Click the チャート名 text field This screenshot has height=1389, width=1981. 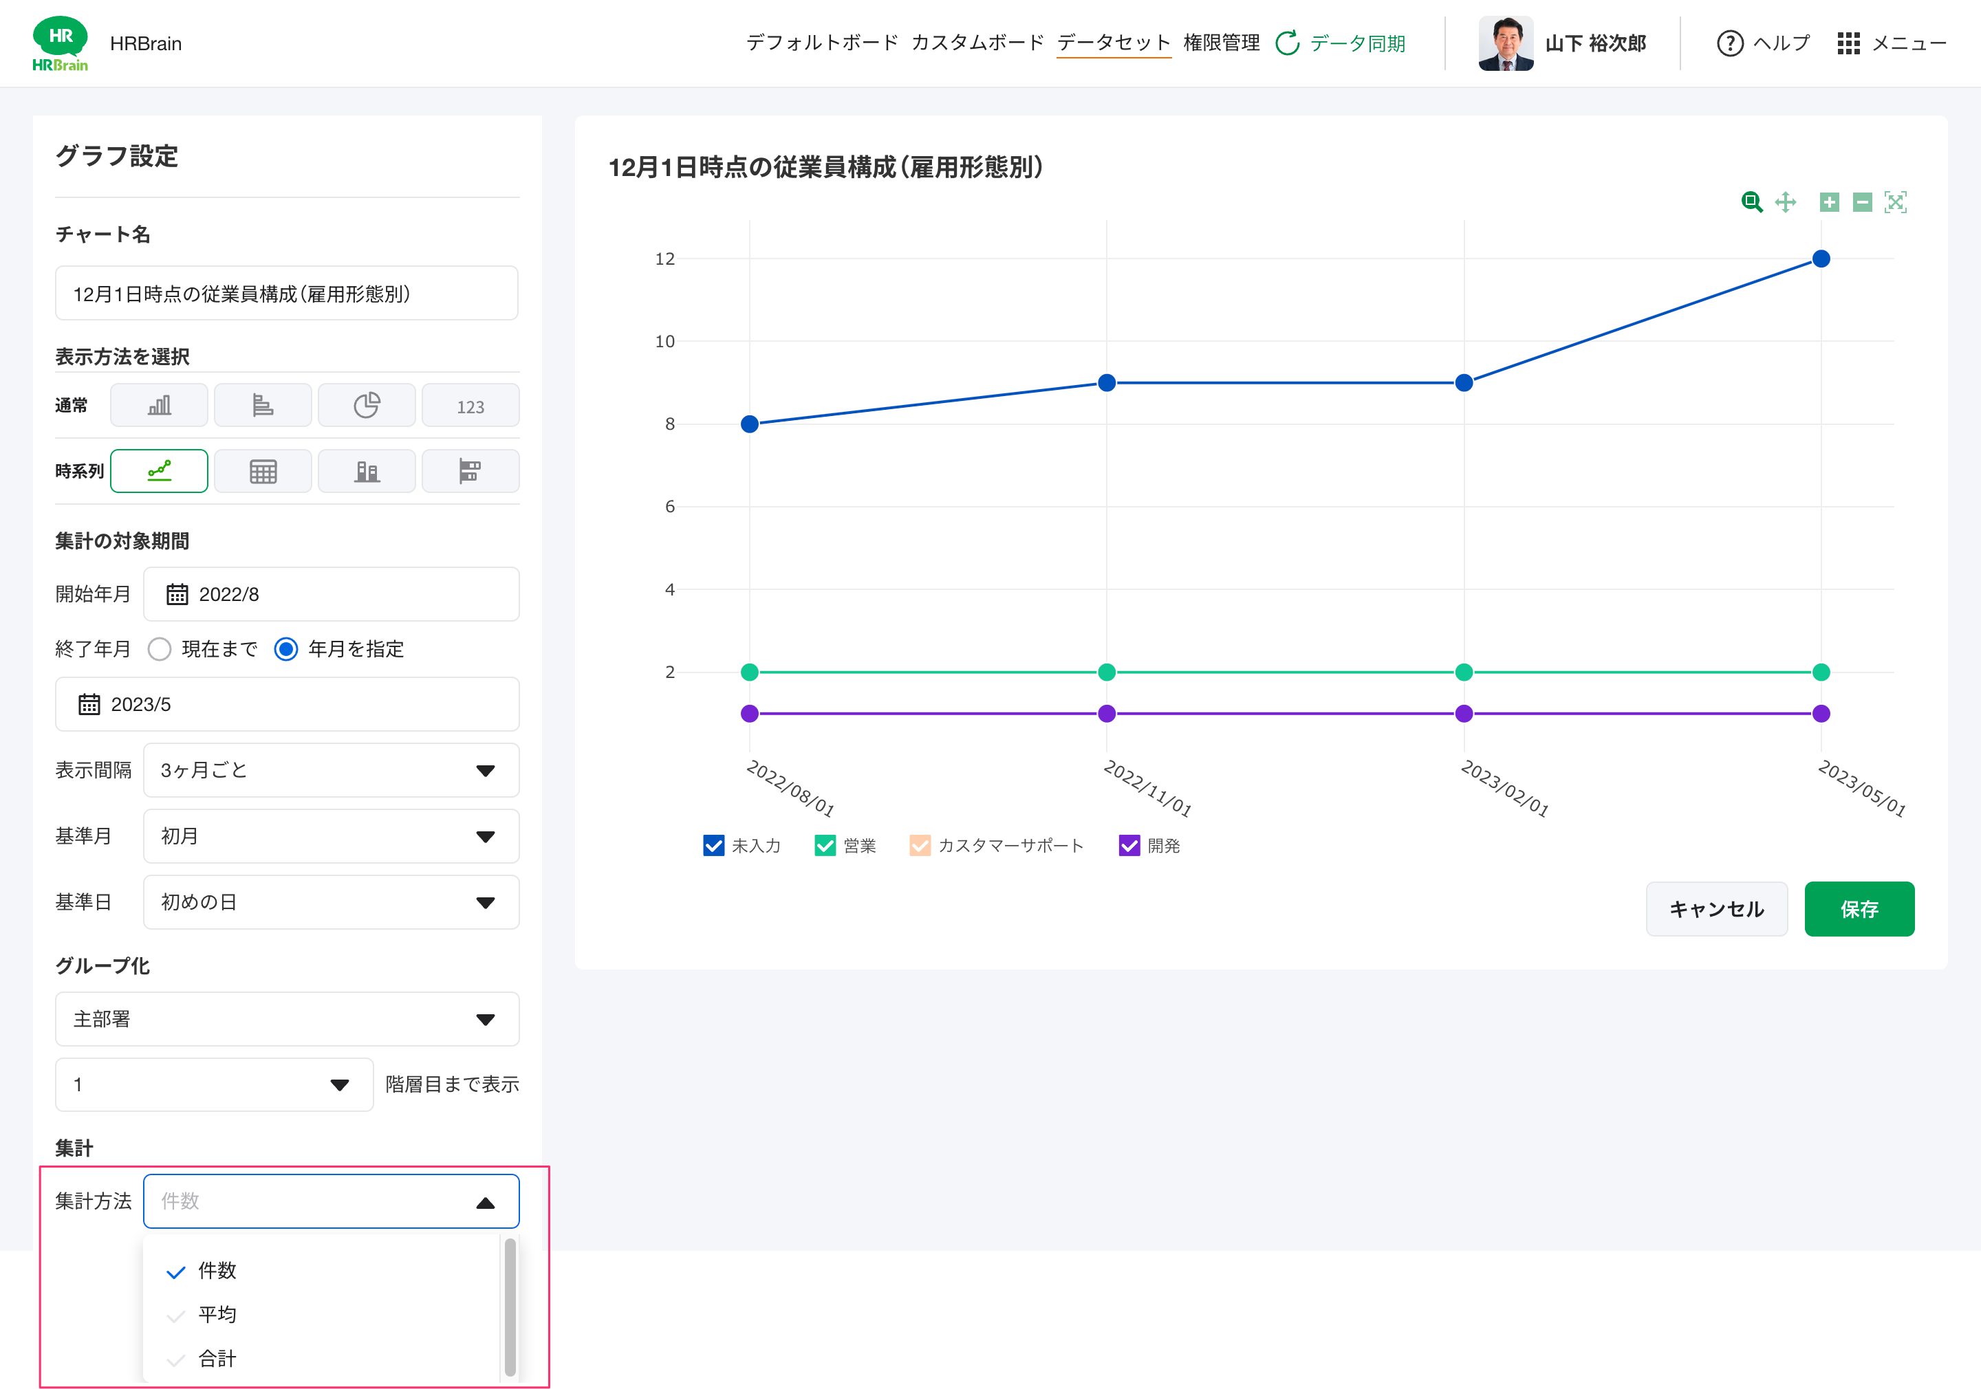pos(286,294)
